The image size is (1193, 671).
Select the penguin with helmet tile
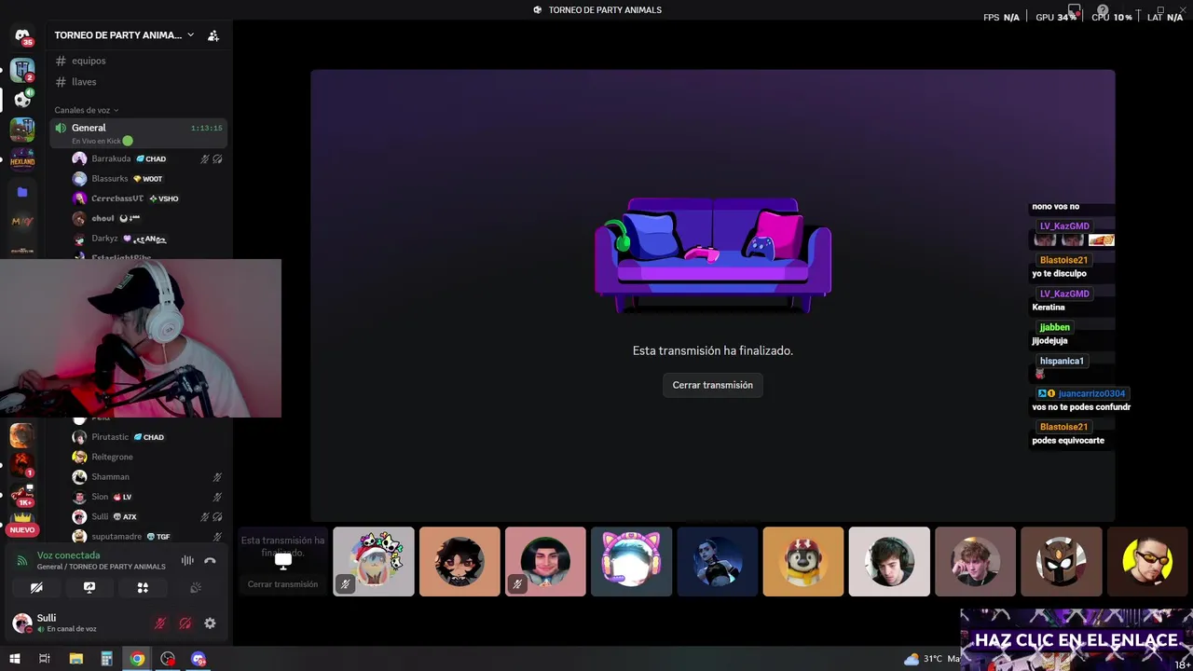point(803,561)
